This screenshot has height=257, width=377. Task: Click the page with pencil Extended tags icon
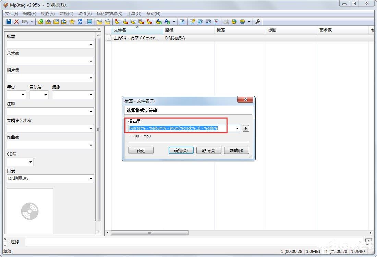[182, 22]
